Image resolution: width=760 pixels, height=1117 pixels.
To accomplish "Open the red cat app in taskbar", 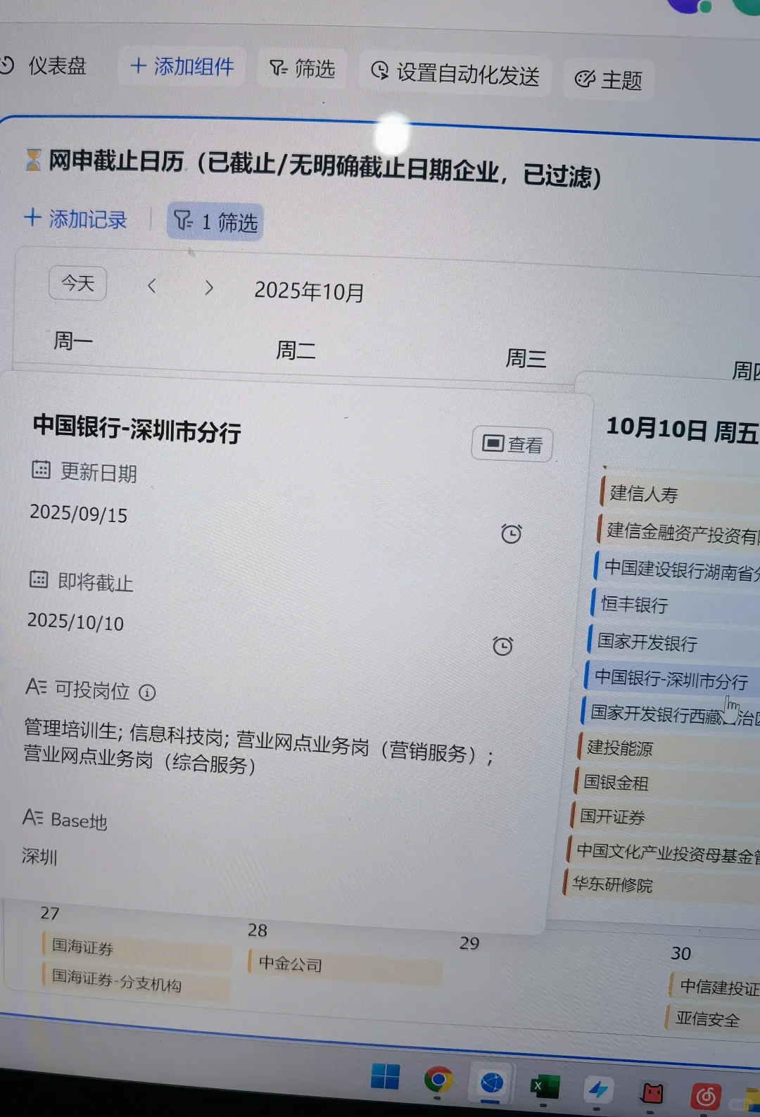I will tap(652, 1093).
